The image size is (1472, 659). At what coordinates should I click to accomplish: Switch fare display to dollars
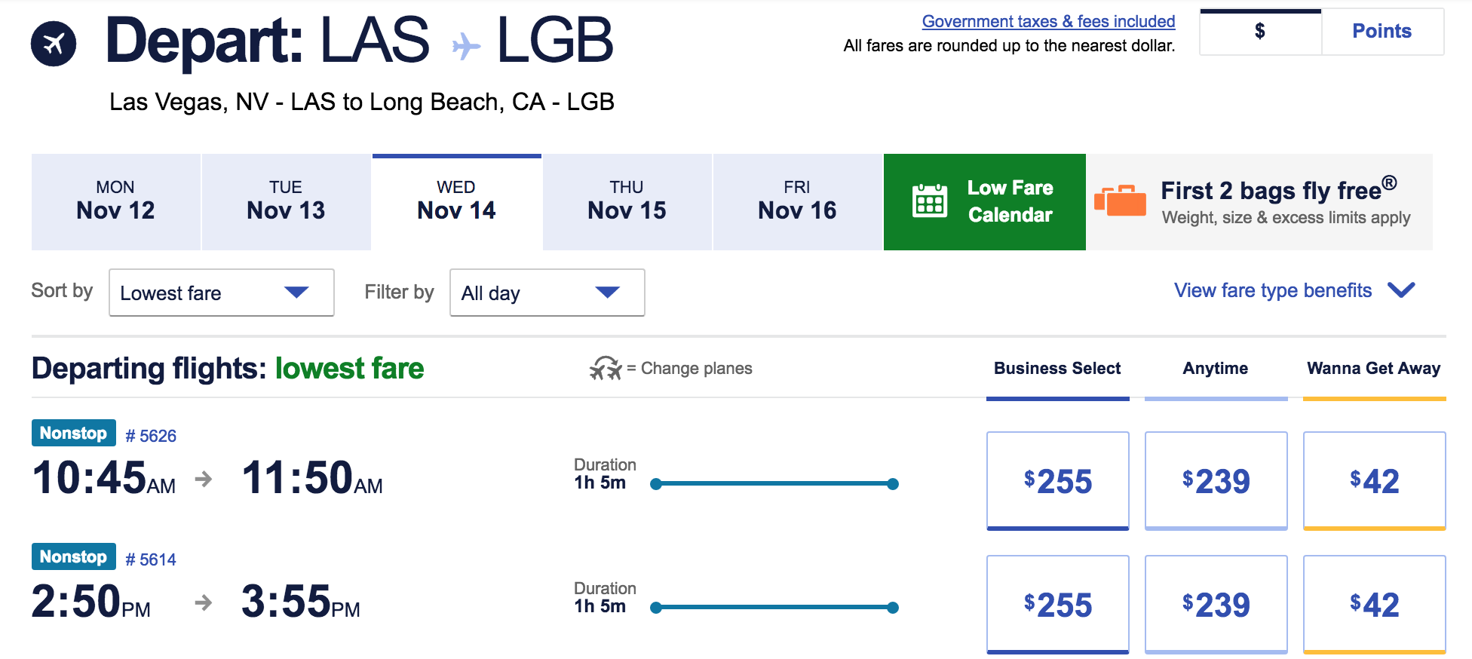pyautogui.click(x=1260, y=32)
